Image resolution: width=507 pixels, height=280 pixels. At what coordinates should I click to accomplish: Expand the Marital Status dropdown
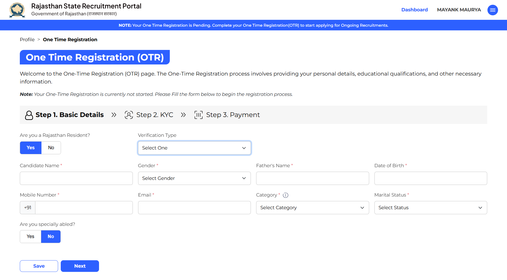(430, 208)
